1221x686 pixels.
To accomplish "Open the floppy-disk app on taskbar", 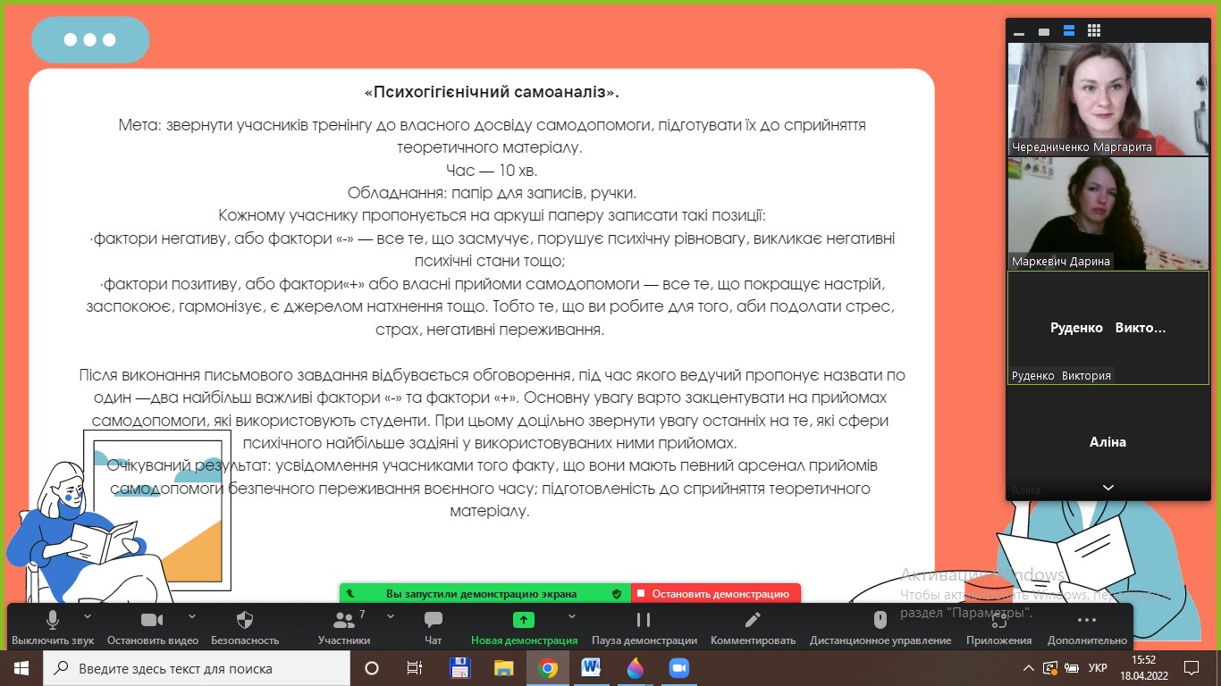I will [x=459, y=668].
